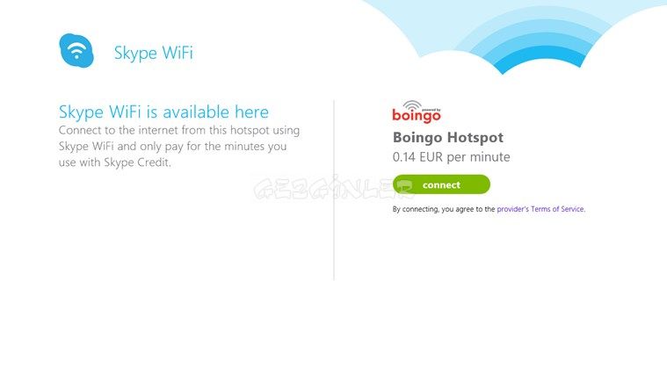Click the signal arcs above boingo logo
Screen dimensions: 667x375
click(x=412, y=105)
